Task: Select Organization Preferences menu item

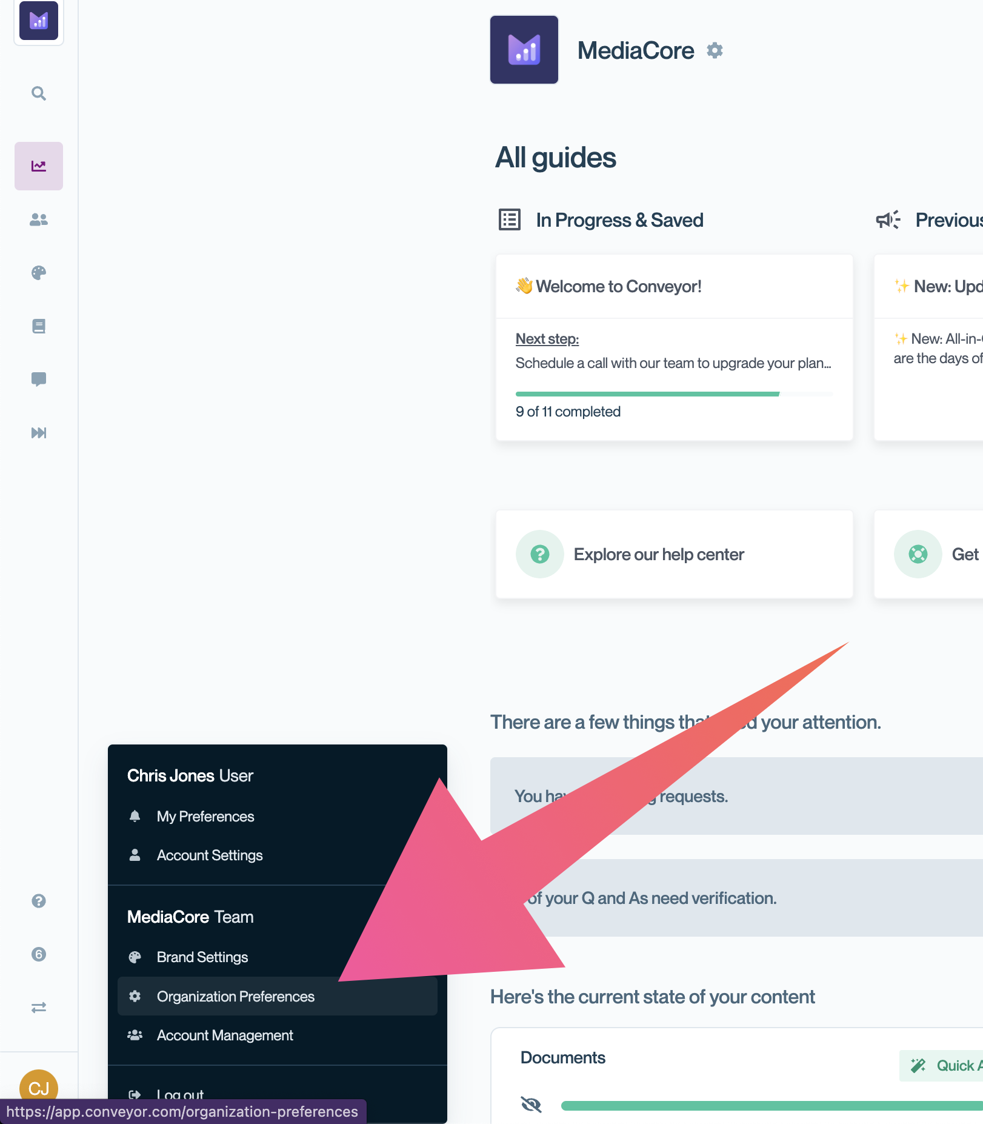Action: (278, 996)
